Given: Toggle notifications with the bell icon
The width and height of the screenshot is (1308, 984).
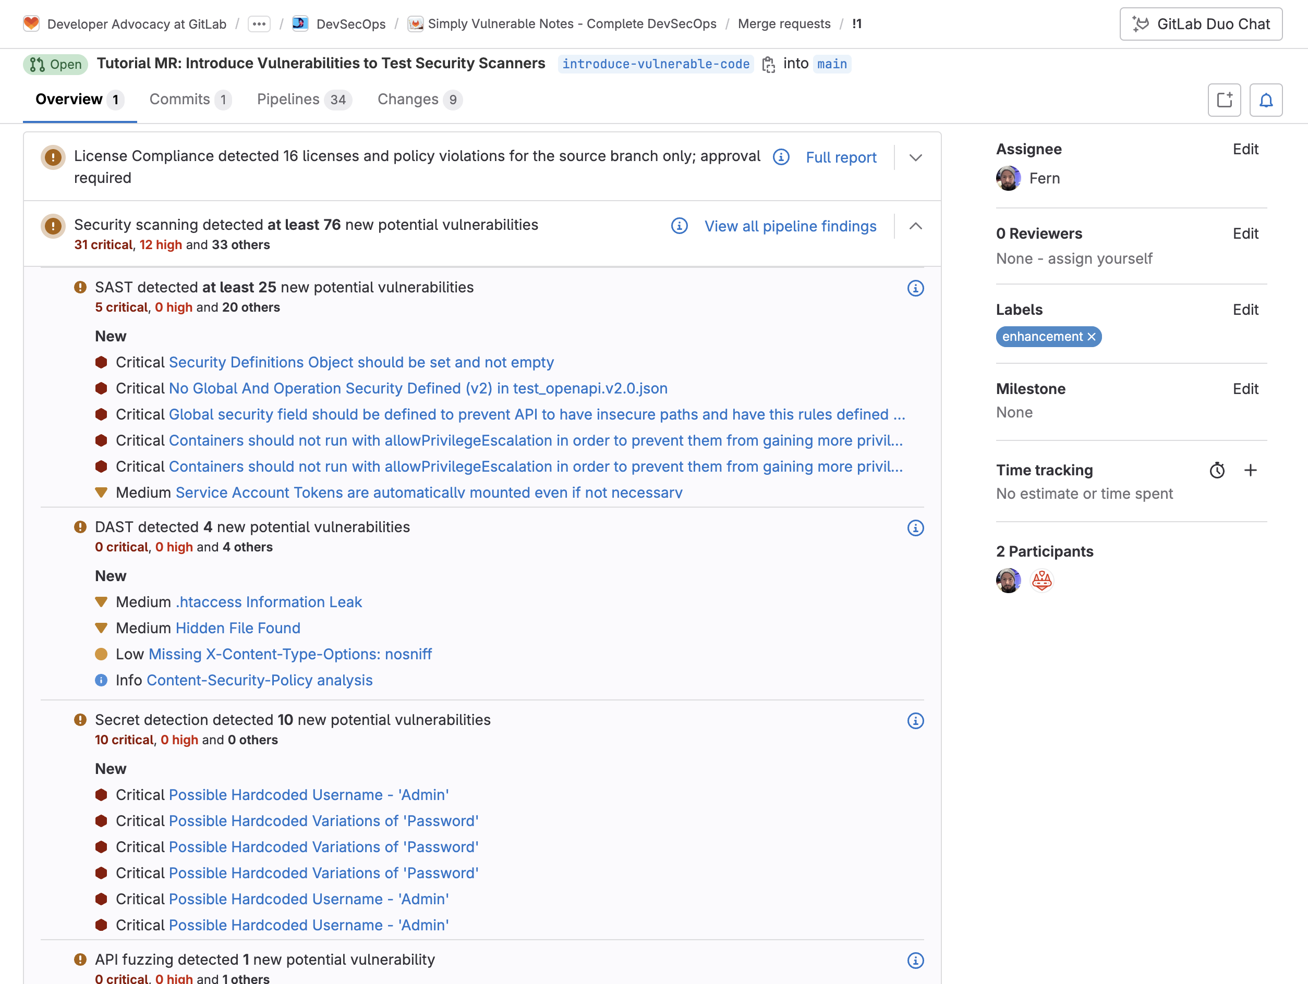Looking at the screenshot, I should pos(1266,100).
